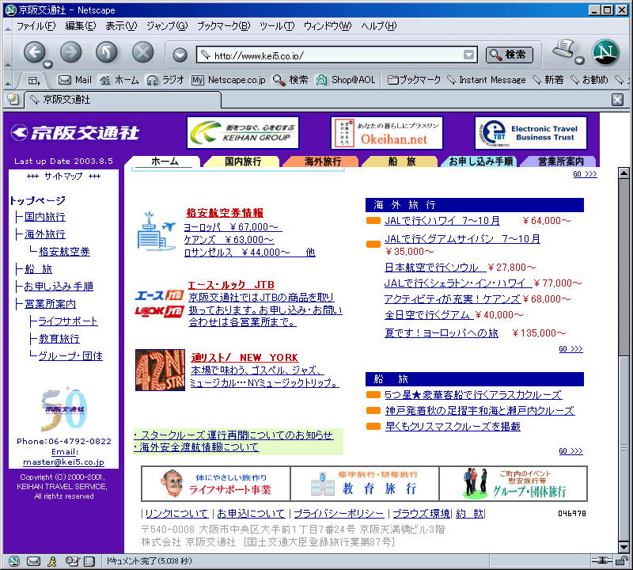
Task: Click the 格安航空券 sidebar link
Action: click(64, 252)
